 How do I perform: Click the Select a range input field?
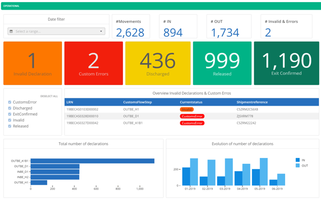pyautogui.click(x=56, y=31)
